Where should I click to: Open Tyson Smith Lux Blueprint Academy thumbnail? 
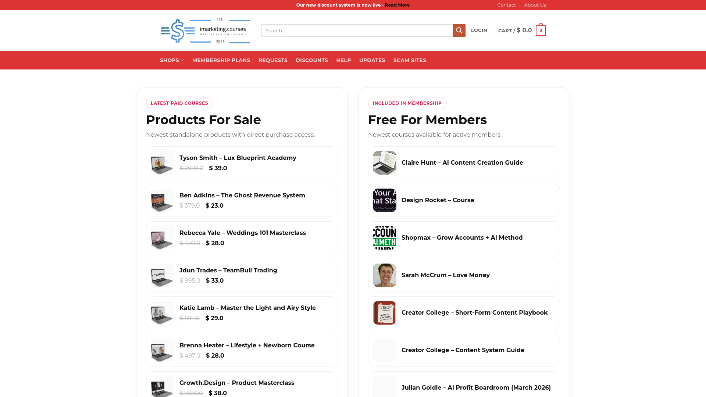pyautogui.click(x=163, y=163)
